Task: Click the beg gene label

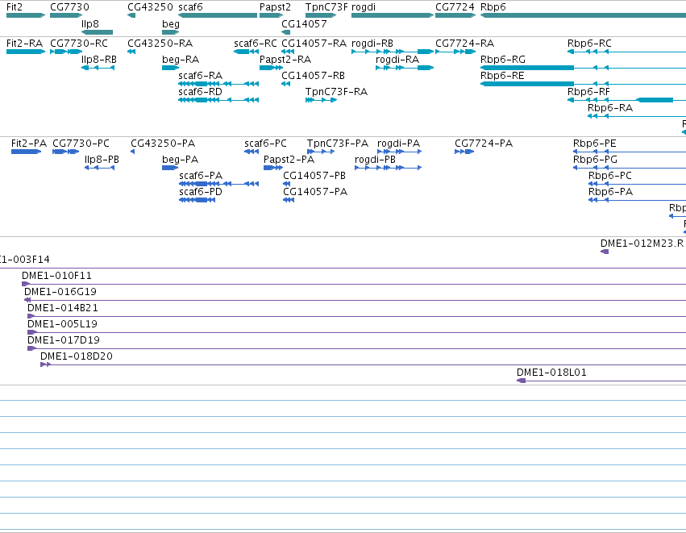Action: click(x=171, y=23)
